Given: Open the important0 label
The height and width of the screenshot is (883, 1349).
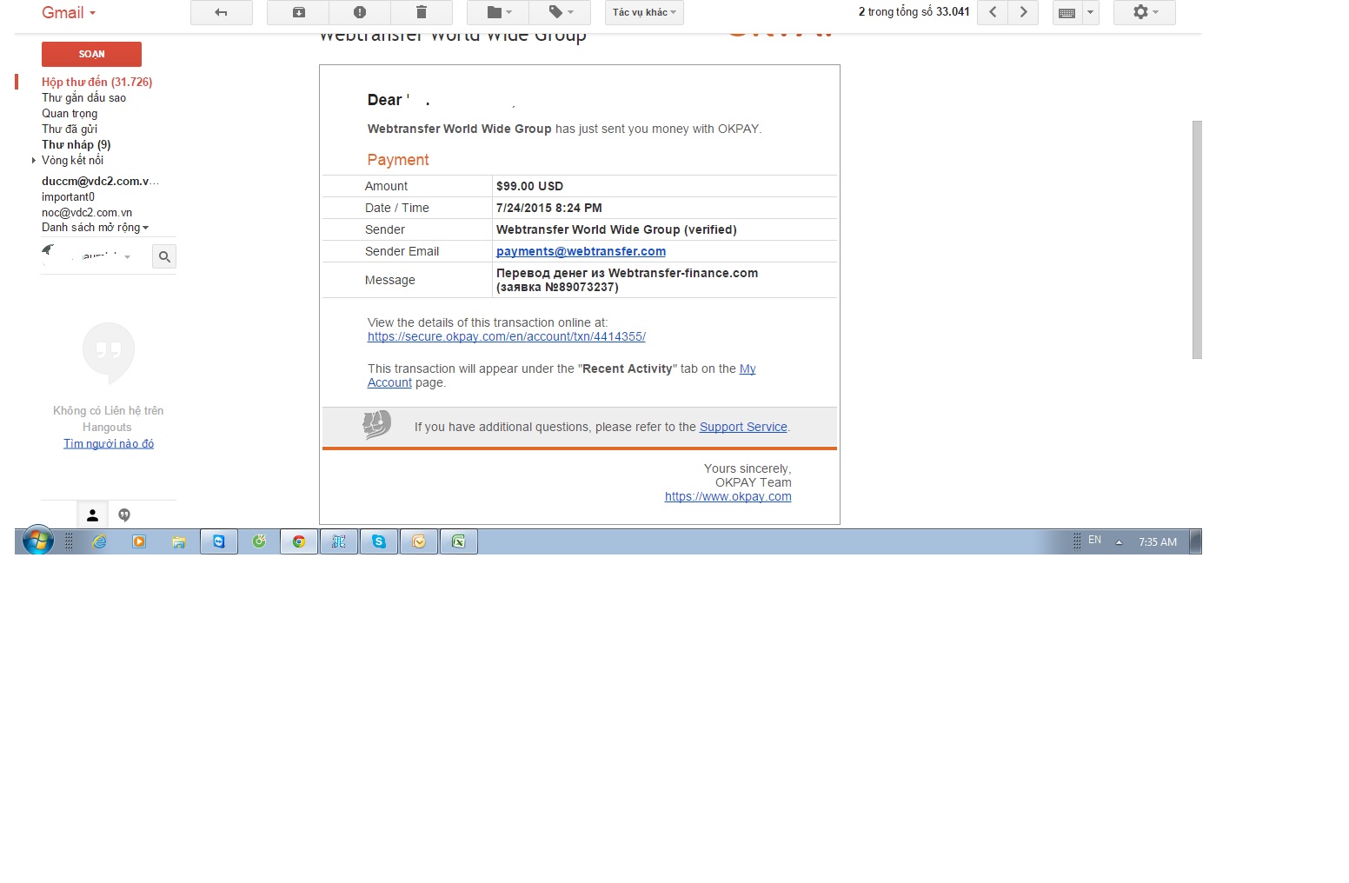Looking at the screenshot, I should click(x=68, y=196).
